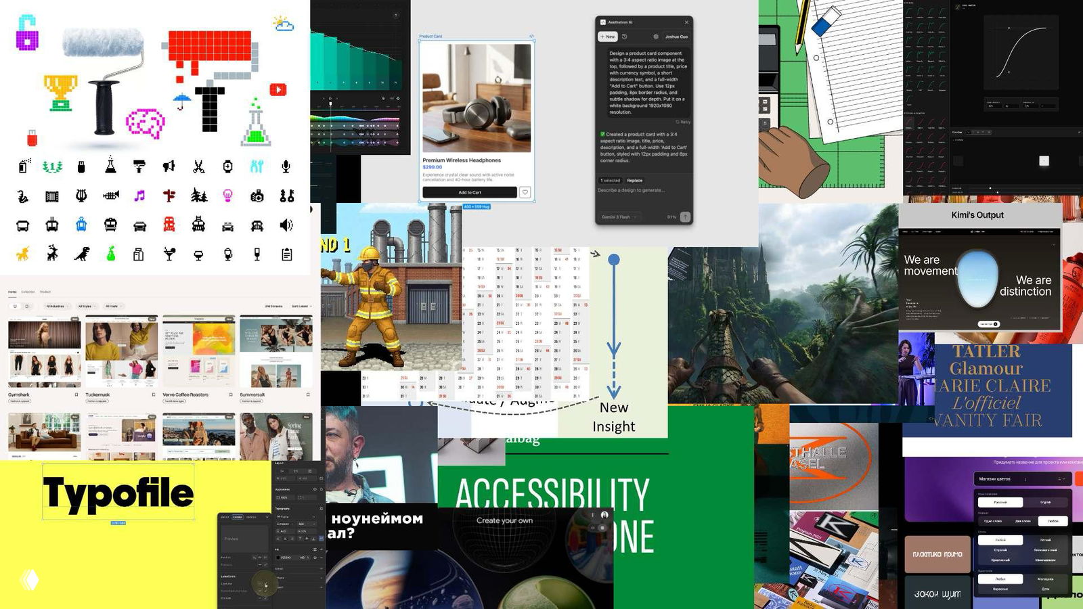1083x609 pixels.
Task: Switch to the Collection tab
Action: point(28,292)
